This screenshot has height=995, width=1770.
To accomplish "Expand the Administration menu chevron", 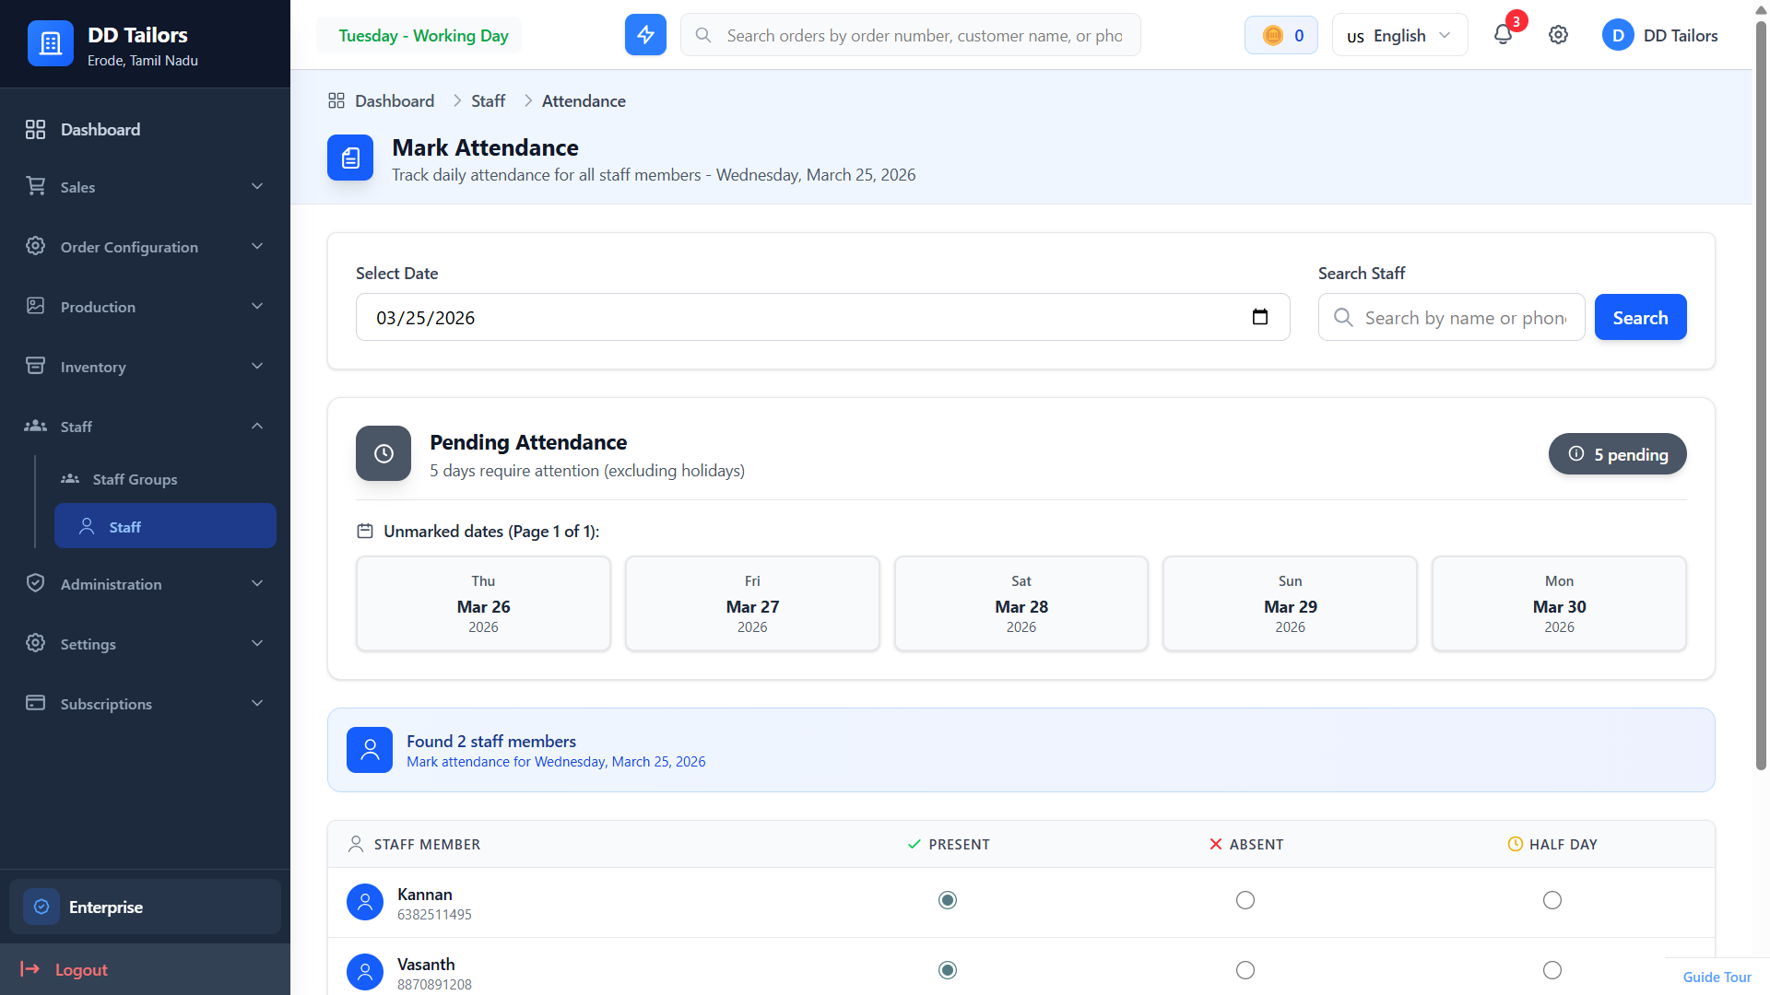I will [x=257, y=583].
